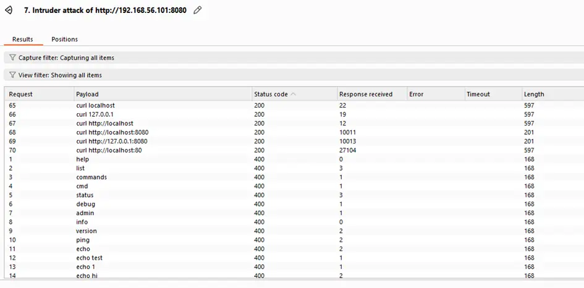Select the ping payload row

[294, 240]
